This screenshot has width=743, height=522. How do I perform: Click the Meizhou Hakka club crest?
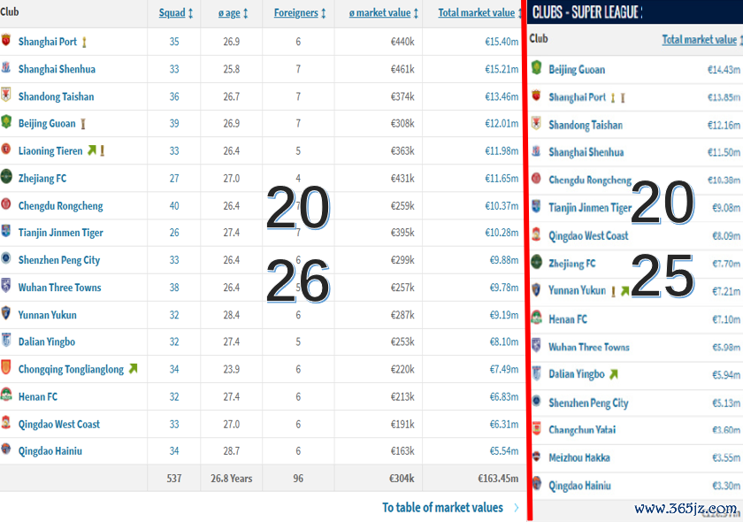(536, 457)
